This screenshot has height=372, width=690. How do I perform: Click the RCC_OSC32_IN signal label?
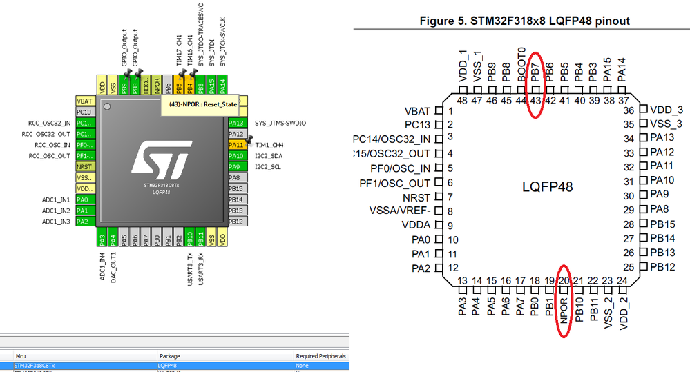pos(49,123)
